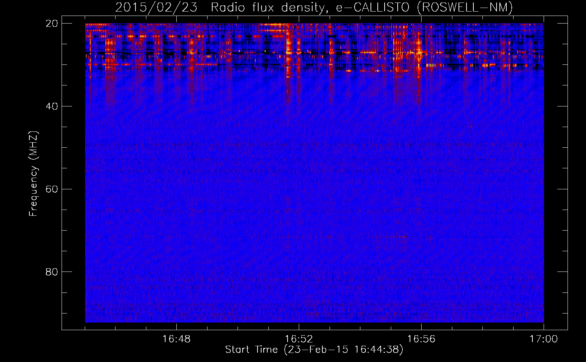Click the 'Frequency (MHZ)' axis label
Viewport: 586px width, 362px height.
33,174
